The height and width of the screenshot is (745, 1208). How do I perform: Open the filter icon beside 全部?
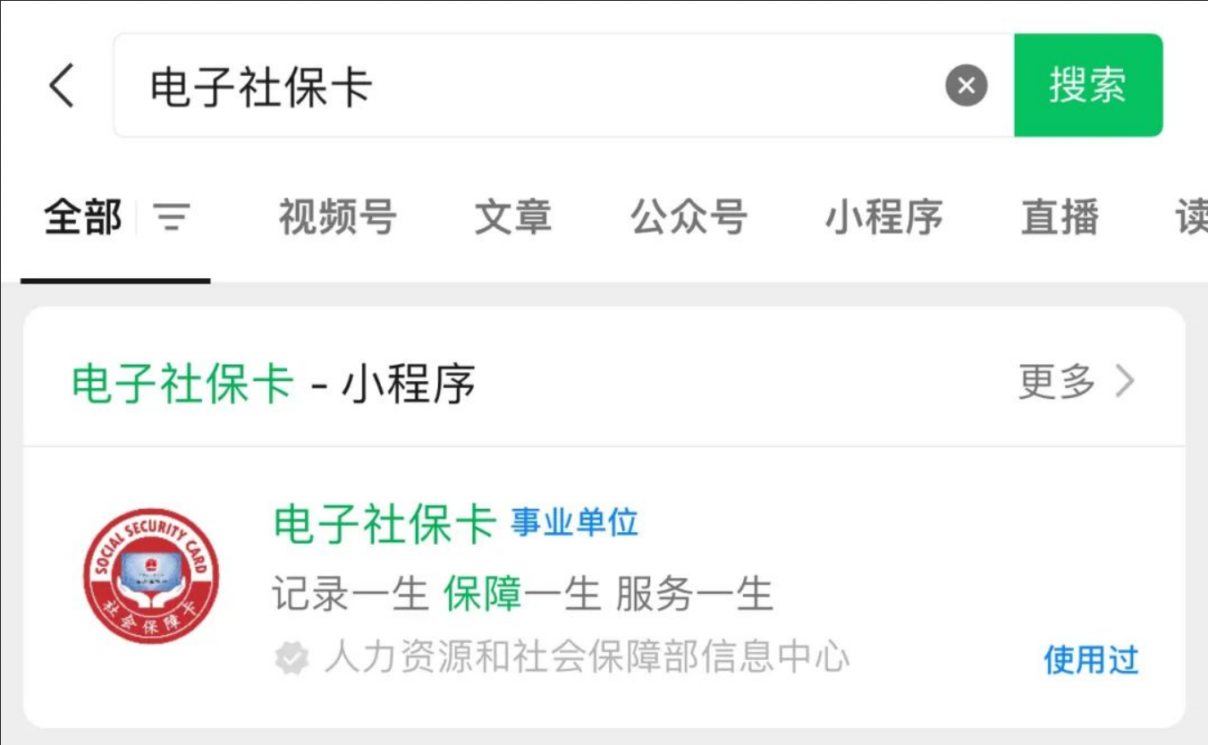pyautogui.click(x=172, y=217)
